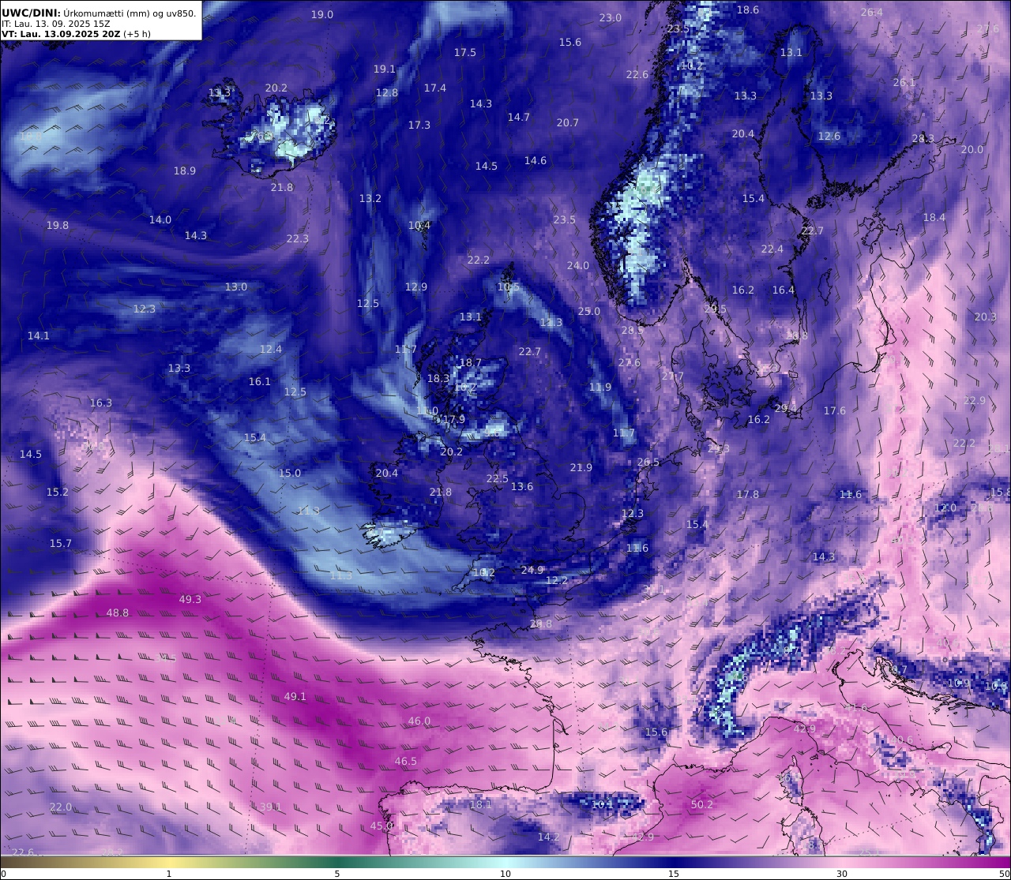Screen dimensions: 1011x880
Task: Click the 14.0 value label
Action: pos(160,220)
